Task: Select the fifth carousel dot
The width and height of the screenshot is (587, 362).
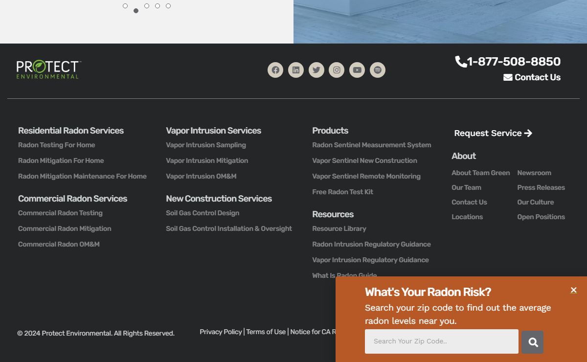Action: (168, 6)
